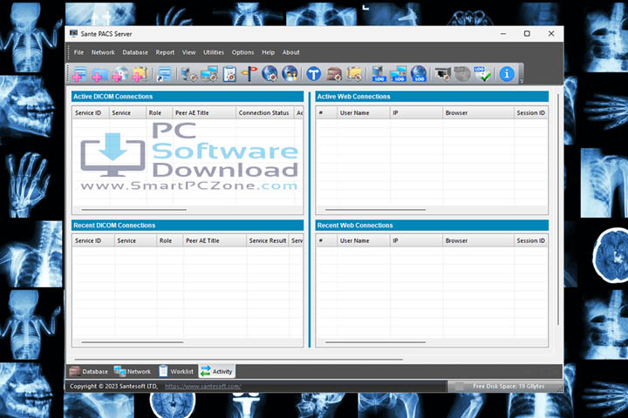Open the network monitors LOG icon
This screenshot has width=628, height=418.
(398, 74)
